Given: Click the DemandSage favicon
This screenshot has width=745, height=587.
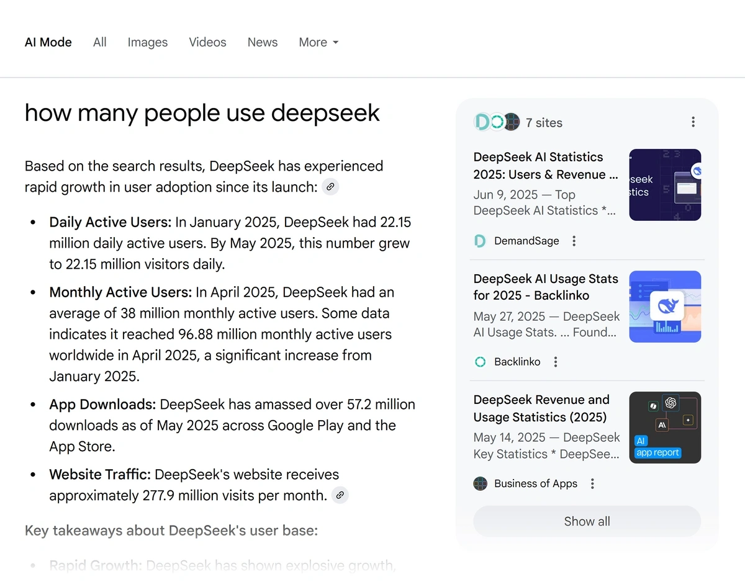Looking at the screenshot, I should (x=480, y=241).
